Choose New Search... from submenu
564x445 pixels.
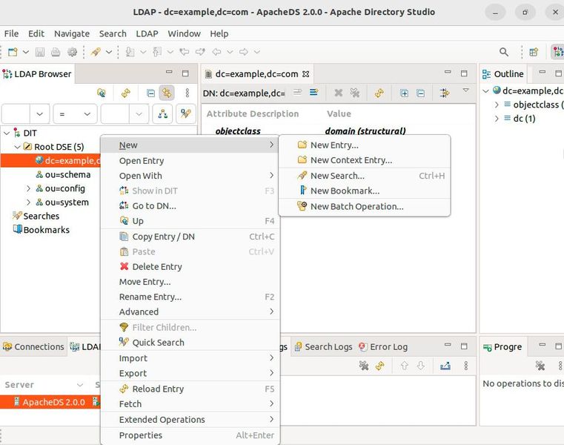365,176
